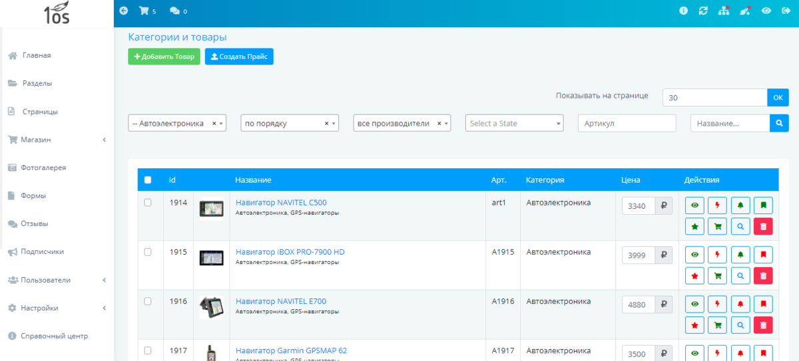Screen dimensions: 799x361
Task: Open the comments icon showing 0
Action: pyautogui.click(x=178, y=11)
